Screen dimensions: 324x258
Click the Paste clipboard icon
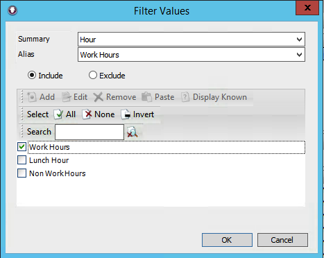146,97
